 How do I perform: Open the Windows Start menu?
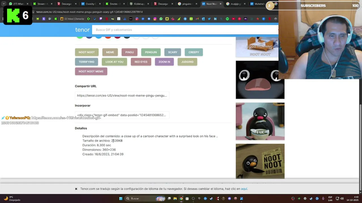pyautogui.click(x=121, y=198)
